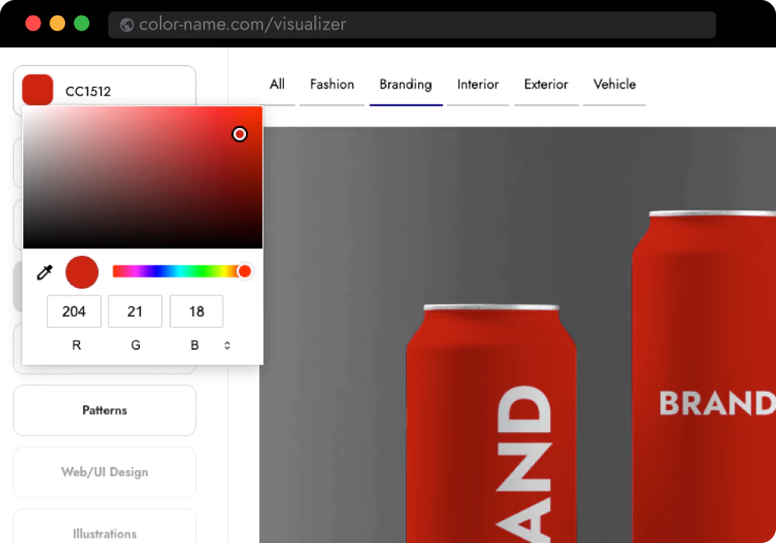This screenshot has height=543, width=776.
Task: Click the R value field showing 204
Action: click(74, 312)
